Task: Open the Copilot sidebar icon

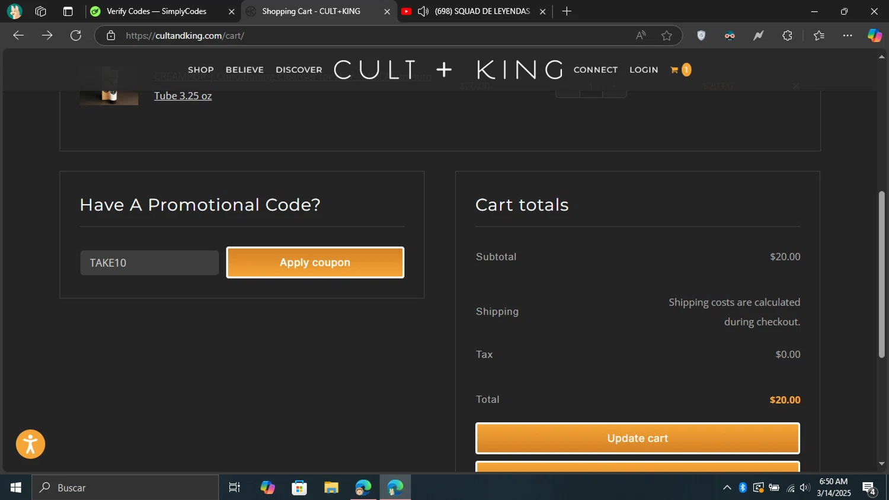Action: 875,36
